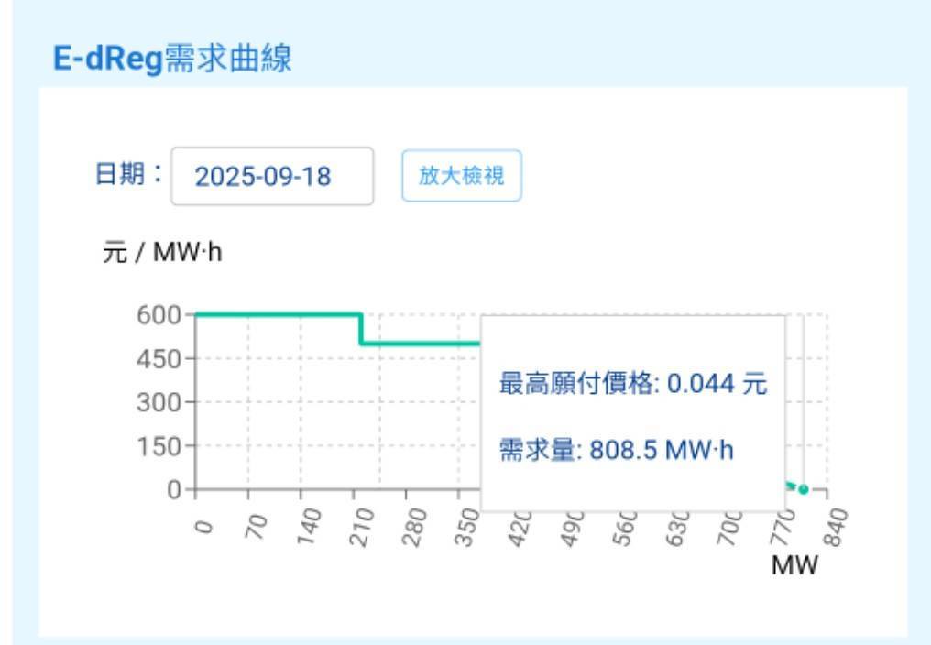Viewport: 931px width, 645px height.
Task: Click the 140 x-axis tick label
Action: pos(308,528)
